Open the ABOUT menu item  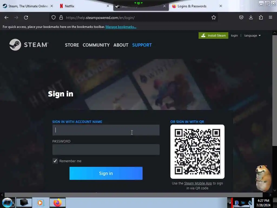point(121,45)
